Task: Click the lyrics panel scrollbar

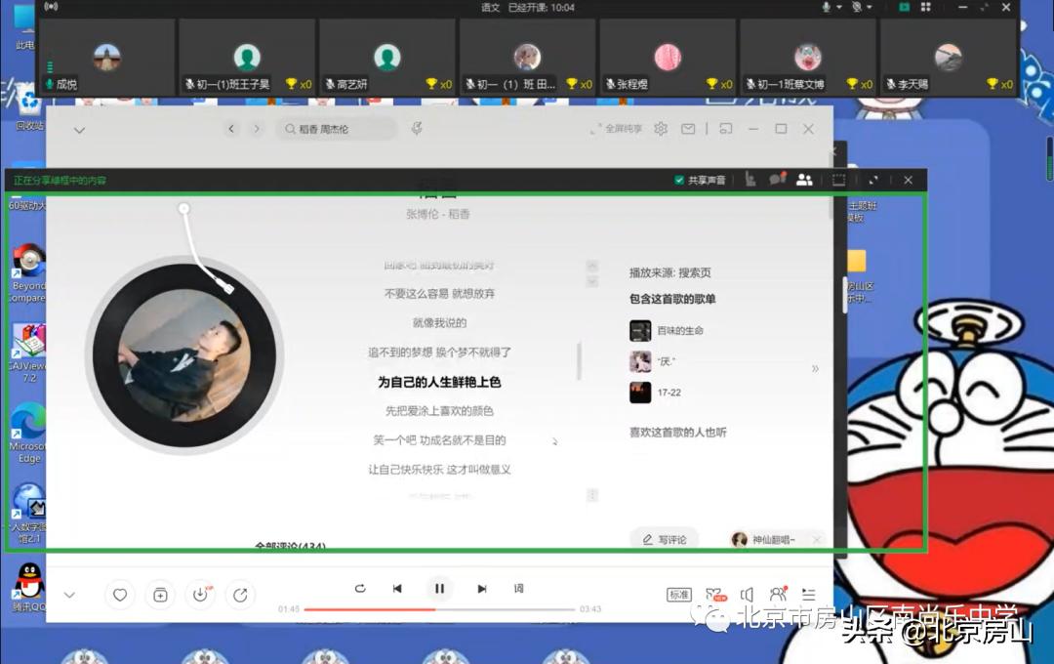Action: point(579,361)
